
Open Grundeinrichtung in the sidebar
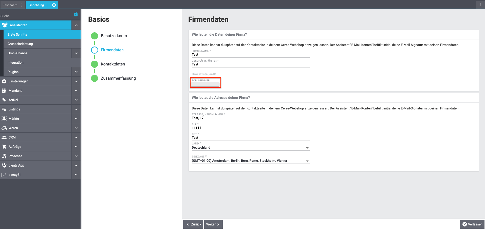click(20, 44)
